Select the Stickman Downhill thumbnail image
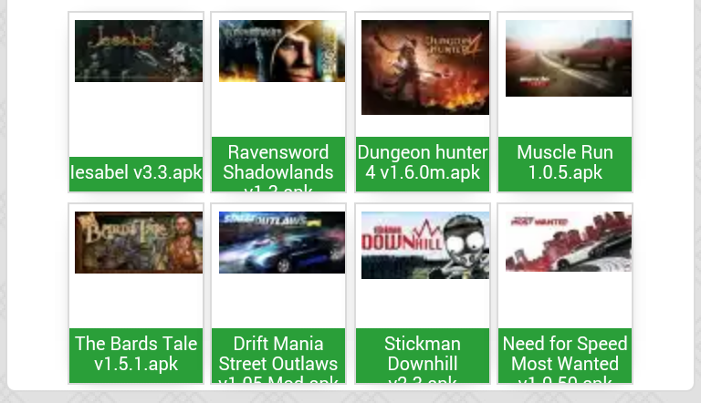Screen dimensions: 701x403 click(425, 245)
